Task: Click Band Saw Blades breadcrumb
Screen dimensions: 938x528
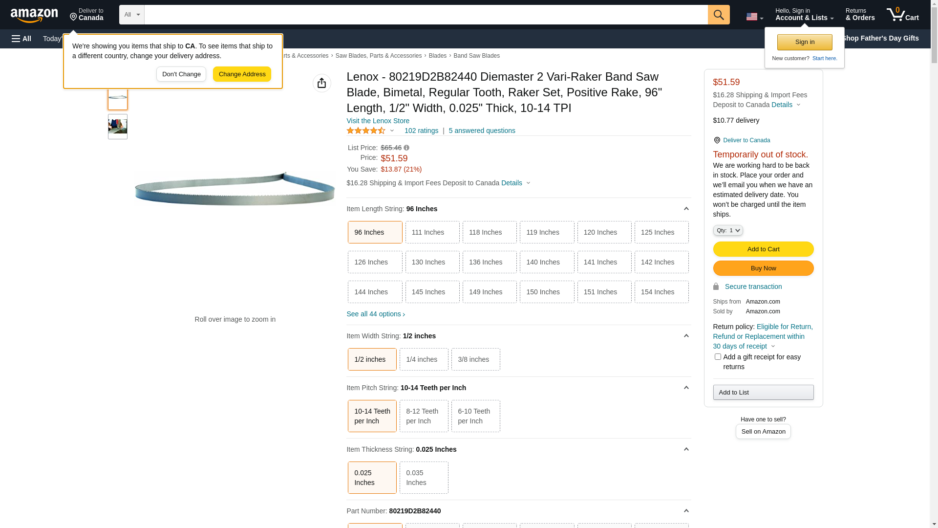Action: 476,56
